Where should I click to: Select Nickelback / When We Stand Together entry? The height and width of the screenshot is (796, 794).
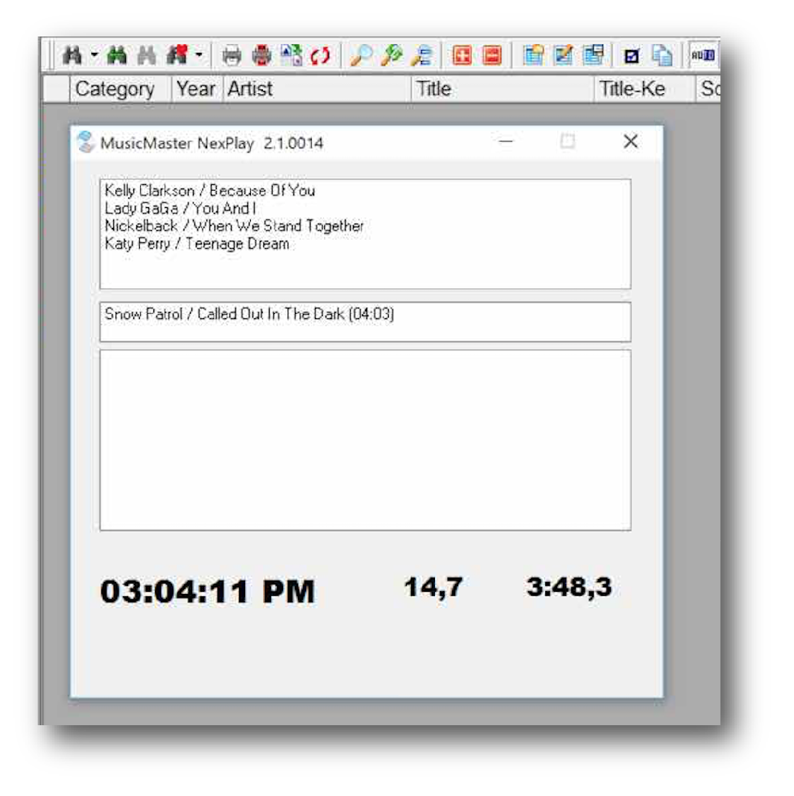pyautogui.click(x=234, y=226)
